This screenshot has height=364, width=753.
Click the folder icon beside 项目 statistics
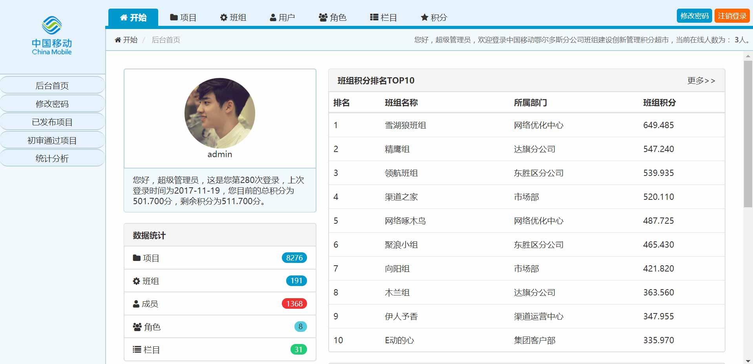137,258
